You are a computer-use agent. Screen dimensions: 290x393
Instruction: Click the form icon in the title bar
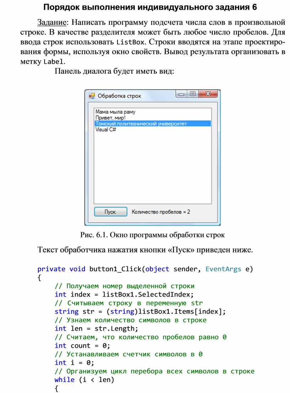[92, 96]
